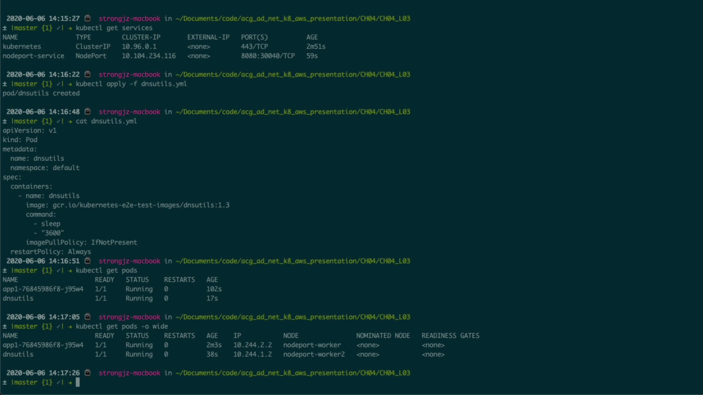Click clock icon beside 14:16:51 timestamp

pyautogui.click(x=88, y=261)
